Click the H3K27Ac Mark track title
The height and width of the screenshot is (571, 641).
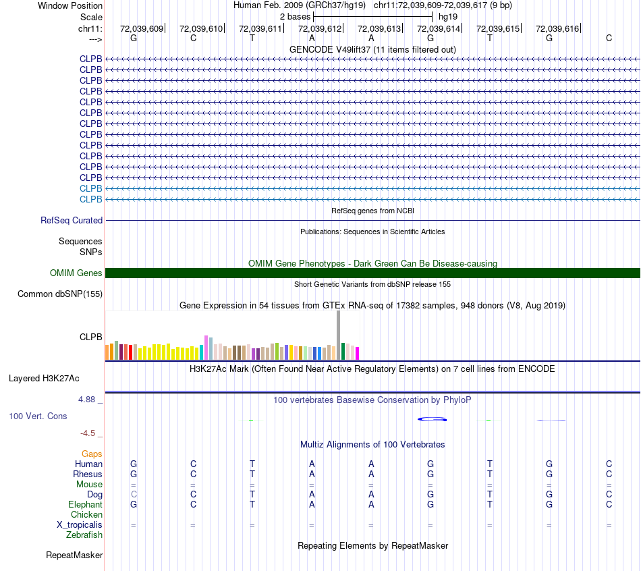[372, 369]
